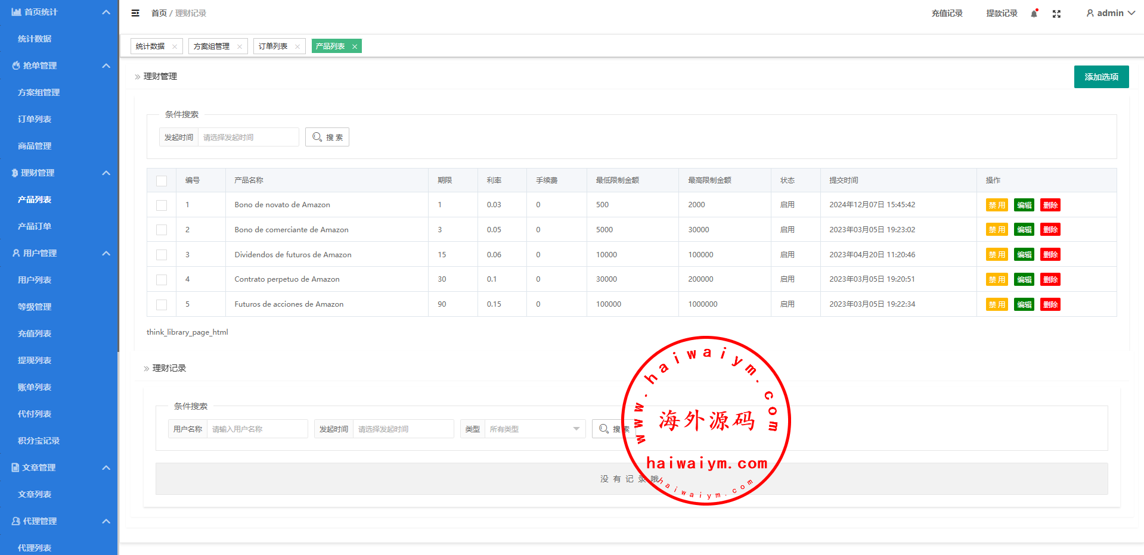The width and height of the screenshot is (1144, 555).
Task: Close the 订单列表 tab with X
Action: pos(298,46)
